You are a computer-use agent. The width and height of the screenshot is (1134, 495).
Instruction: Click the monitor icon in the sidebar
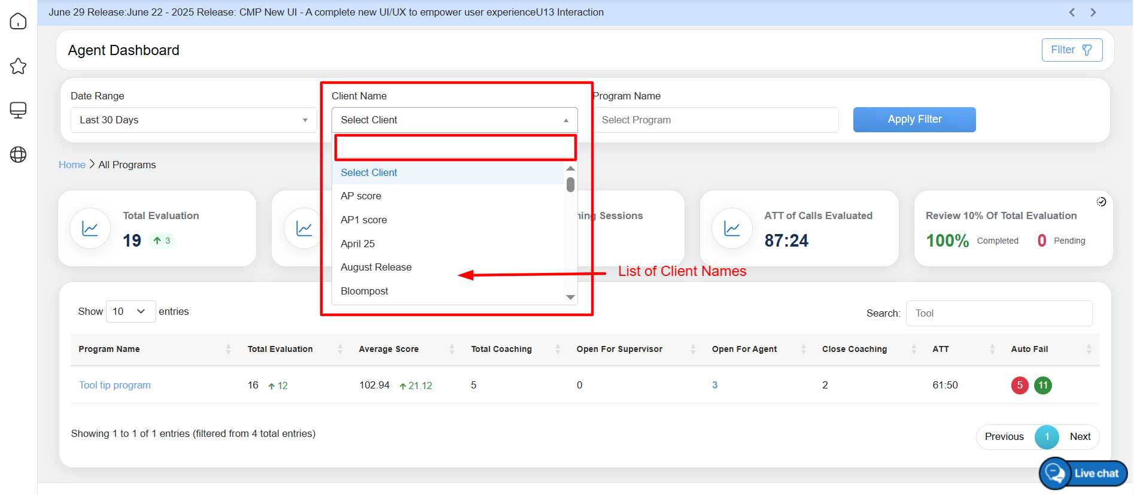pos(18,110)
